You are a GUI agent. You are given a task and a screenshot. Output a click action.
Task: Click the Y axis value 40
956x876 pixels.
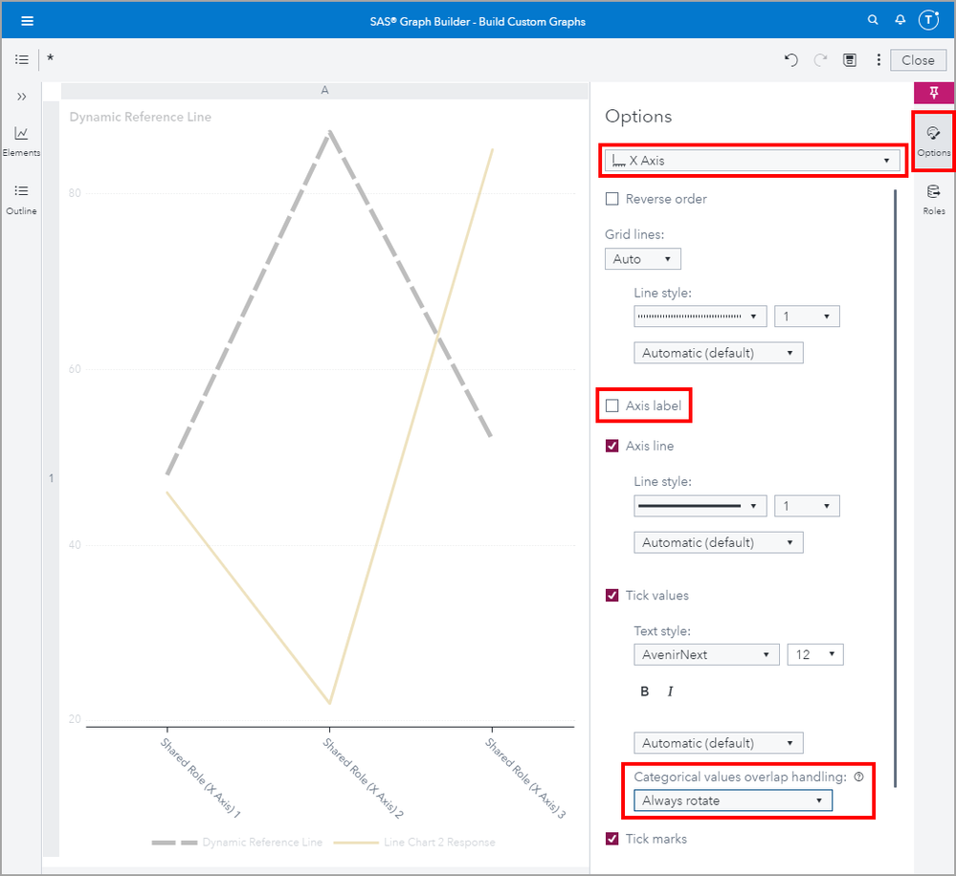point(75,544)
